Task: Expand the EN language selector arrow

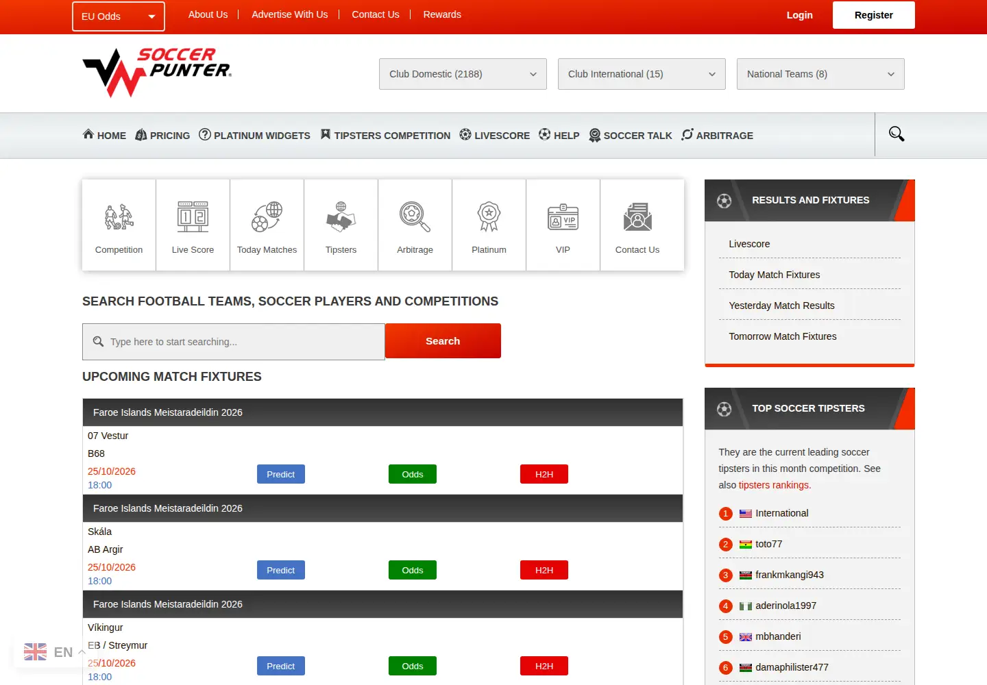Action: [x=82, y=652]
